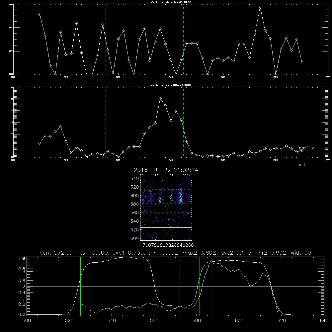
Task: Click the lower white horizontal line in spectrogram
Action: click(166, 227)
